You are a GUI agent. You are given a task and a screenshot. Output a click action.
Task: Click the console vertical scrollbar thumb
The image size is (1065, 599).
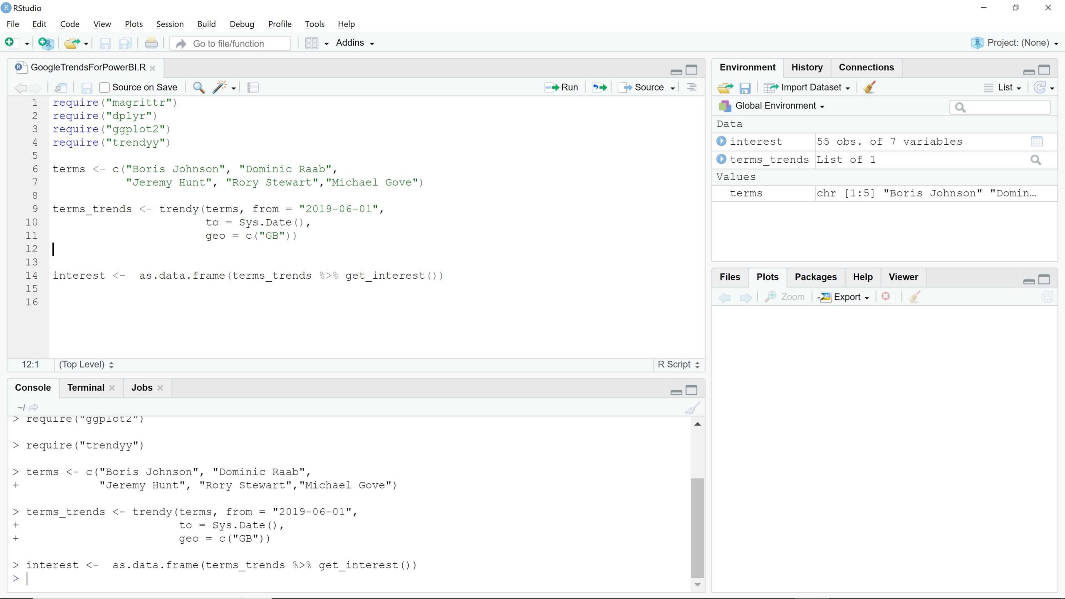[x=698, y=527]
